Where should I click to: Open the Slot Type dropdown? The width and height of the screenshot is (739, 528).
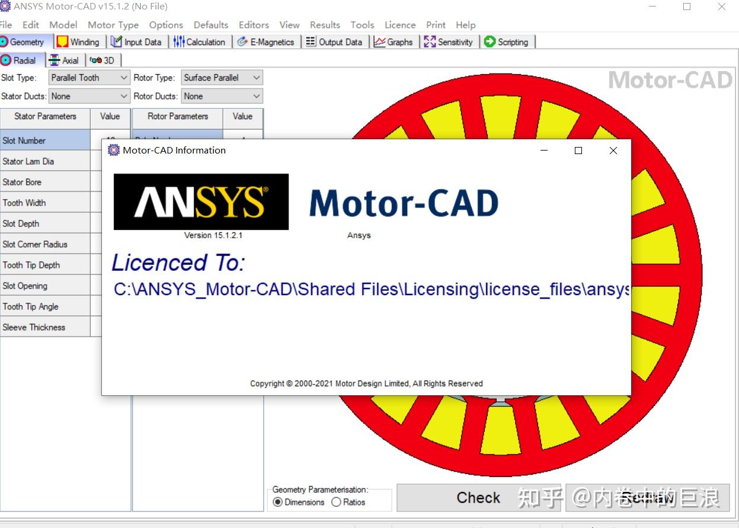[x=124, y=78]
